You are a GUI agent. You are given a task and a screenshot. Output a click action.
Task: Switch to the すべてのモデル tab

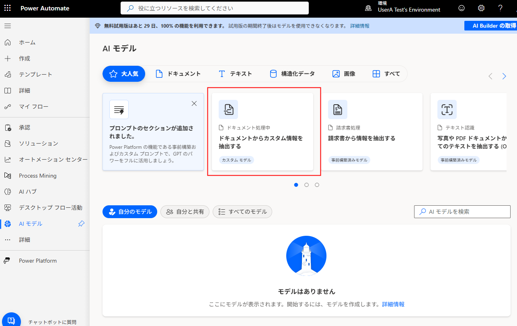[242, 212]
